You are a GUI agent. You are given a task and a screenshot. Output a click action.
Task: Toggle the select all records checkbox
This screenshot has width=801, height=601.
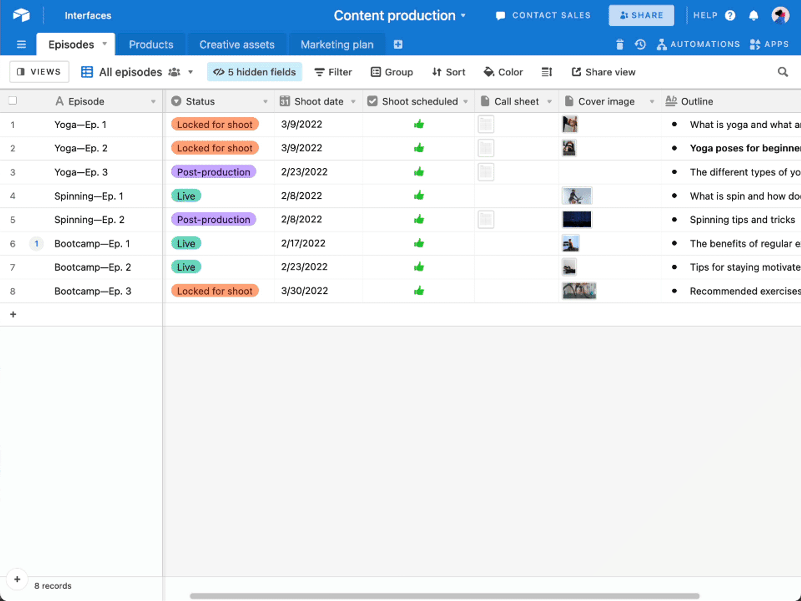tap(13, 101)
